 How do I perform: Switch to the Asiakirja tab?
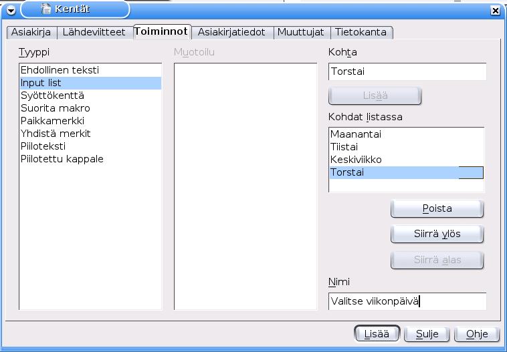pyautogui.click(x=31, y=32)
